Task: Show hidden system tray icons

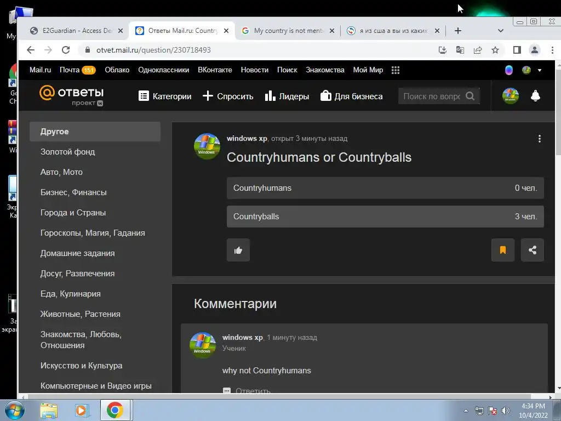Action: [466, 411]
